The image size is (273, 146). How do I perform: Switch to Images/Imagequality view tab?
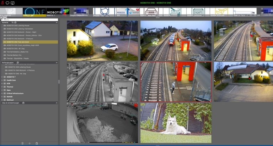pos(81,12)
